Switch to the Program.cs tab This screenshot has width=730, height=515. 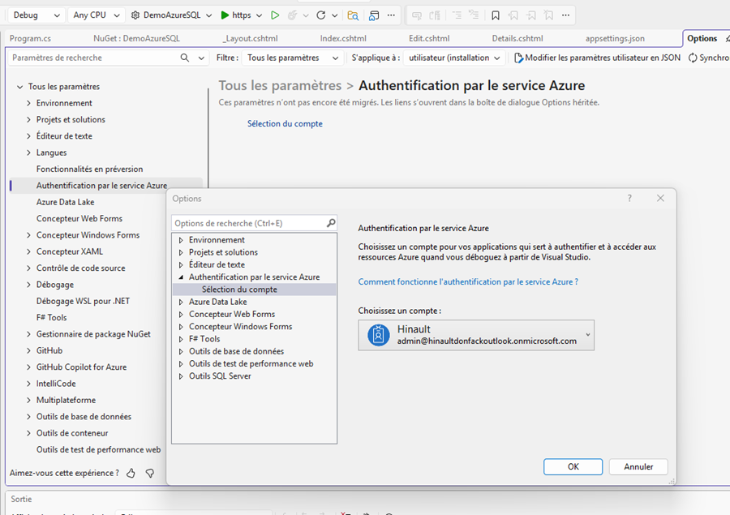pyautogui.click(x=30, y=38)
